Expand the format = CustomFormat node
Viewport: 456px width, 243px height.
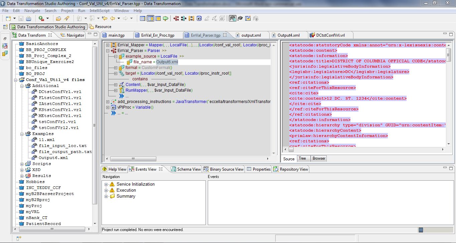(x=116, y=68)
